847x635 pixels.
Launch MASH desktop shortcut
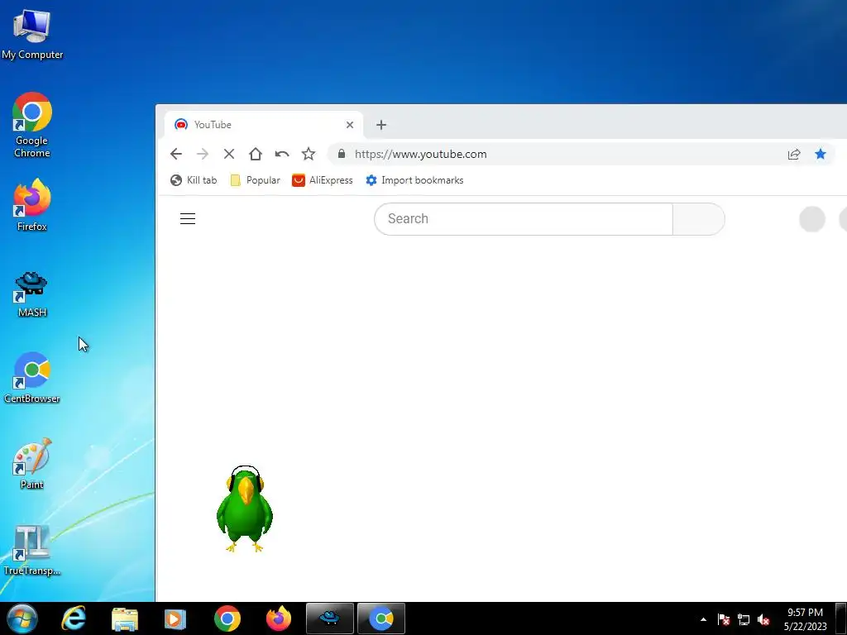32,294
